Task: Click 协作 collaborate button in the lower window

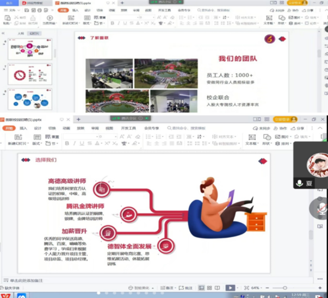Action: pyautogui.click(x=281, y=128)
